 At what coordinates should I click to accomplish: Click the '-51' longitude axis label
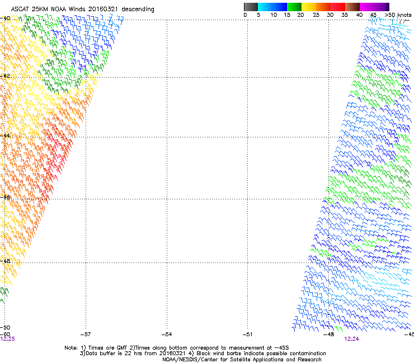point(247,335)
